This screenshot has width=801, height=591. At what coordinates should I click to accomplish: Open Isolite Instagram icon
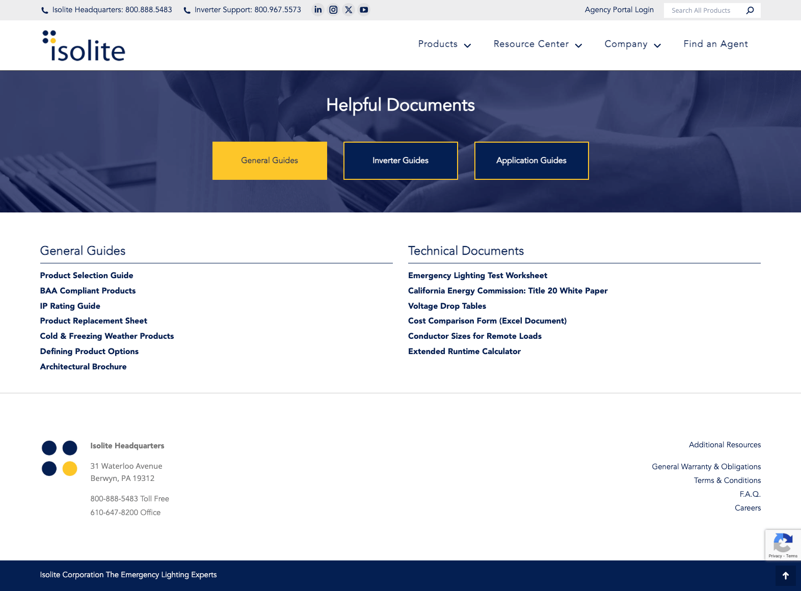coord(333,10)
